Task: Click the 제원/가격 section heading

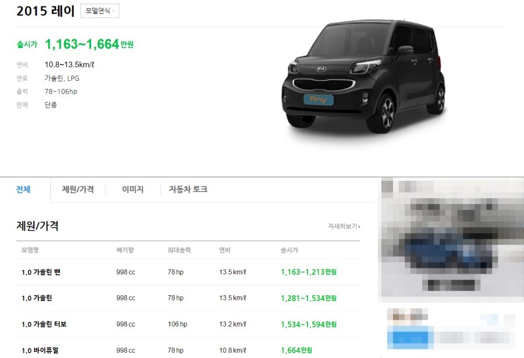Action: coord(37,226)
